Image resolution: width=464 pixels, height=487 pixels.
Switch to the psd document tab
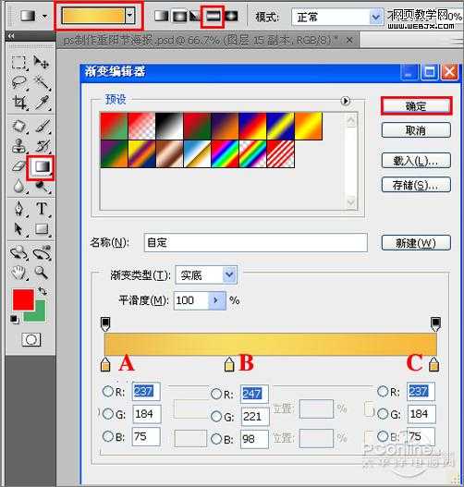click(x=207, y=40)
